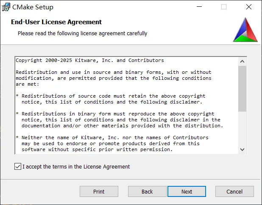Click the license scrollbar up arrow
This screenshot has height=205, width=262.
[242, 61]
